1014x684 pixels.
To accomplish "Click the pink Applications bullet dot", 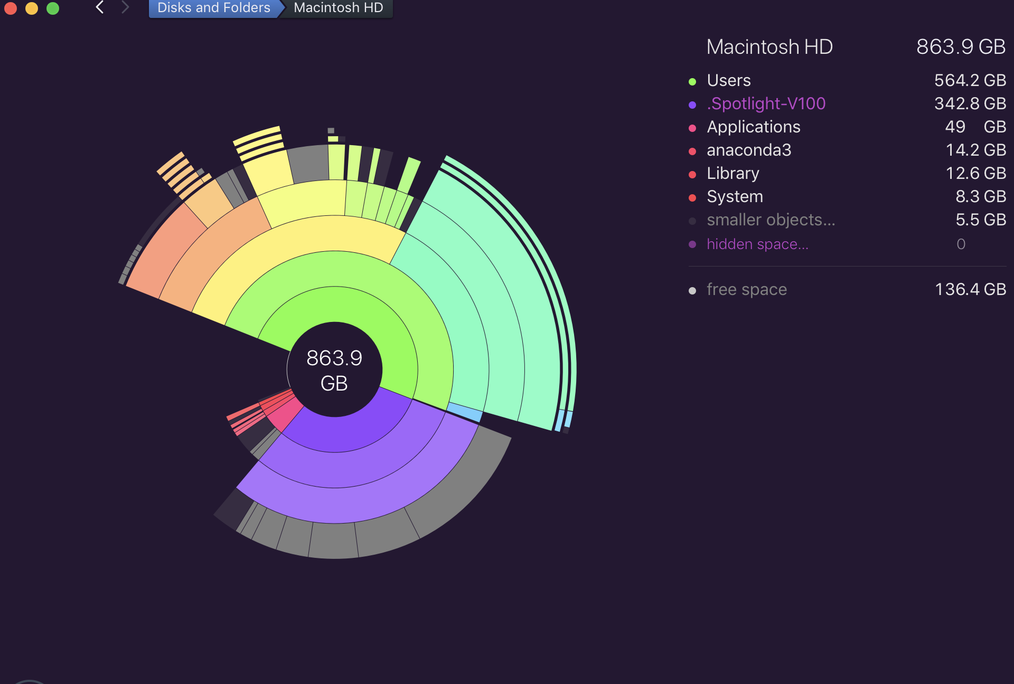I will pyautogui.click(x=692, y=128).
